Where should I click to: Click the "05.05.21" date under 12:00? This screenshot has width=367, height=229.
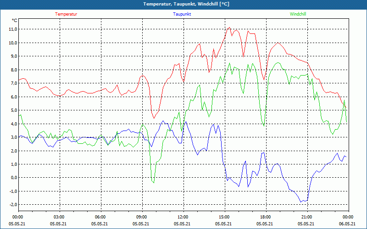[x=182, y=224]
